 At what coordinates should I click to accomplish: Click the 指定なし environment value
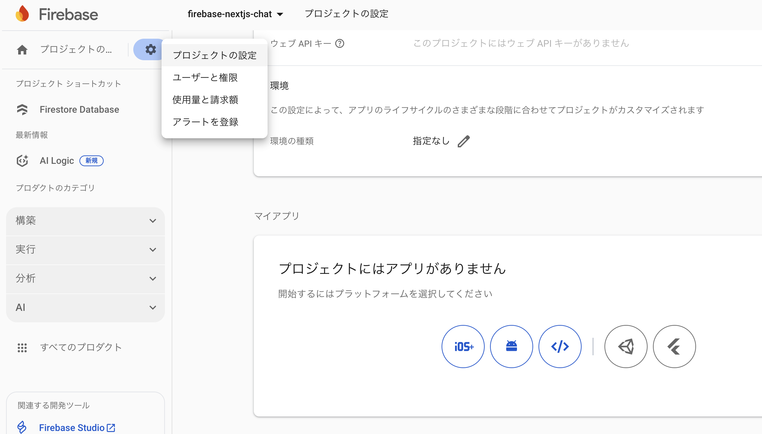click(x=431, y=141)
